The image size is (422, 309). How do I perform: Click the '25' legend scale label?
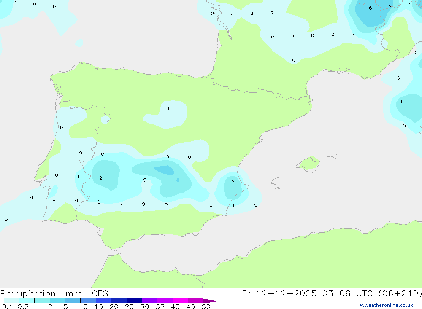pos(129,306)
